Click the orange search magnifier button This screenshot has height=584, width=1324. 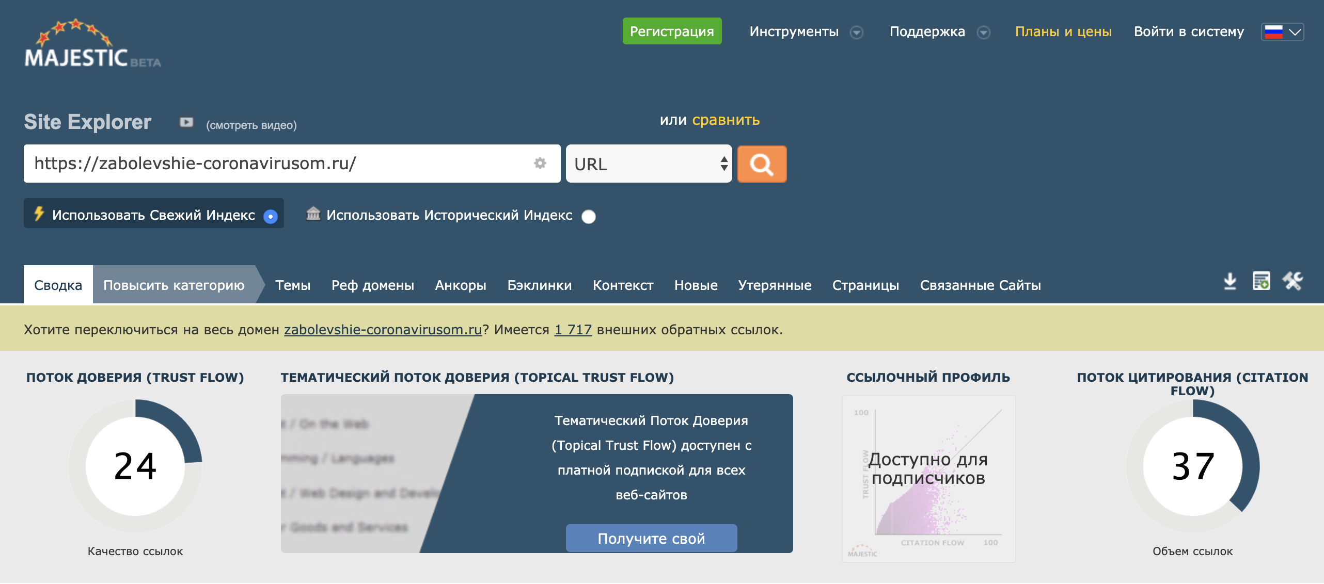762,164
